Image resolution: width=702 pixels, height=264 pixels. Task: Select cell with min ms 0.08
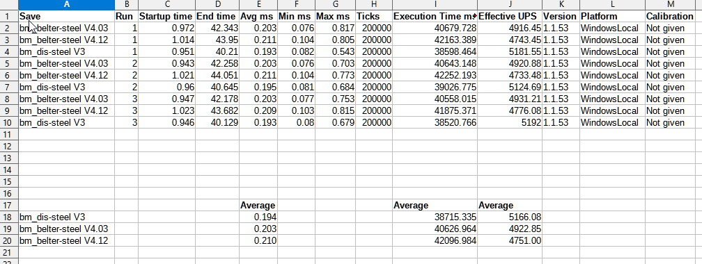pyautogui.click(x=297, y=122)
